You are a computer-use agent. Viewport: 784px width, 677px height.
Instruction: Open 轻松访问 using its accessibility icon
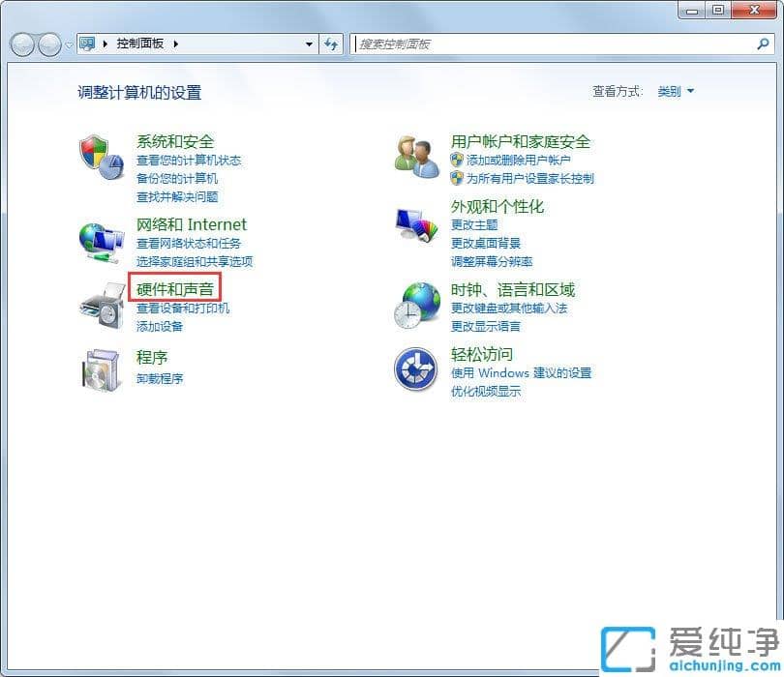click(x=416, y=370)
